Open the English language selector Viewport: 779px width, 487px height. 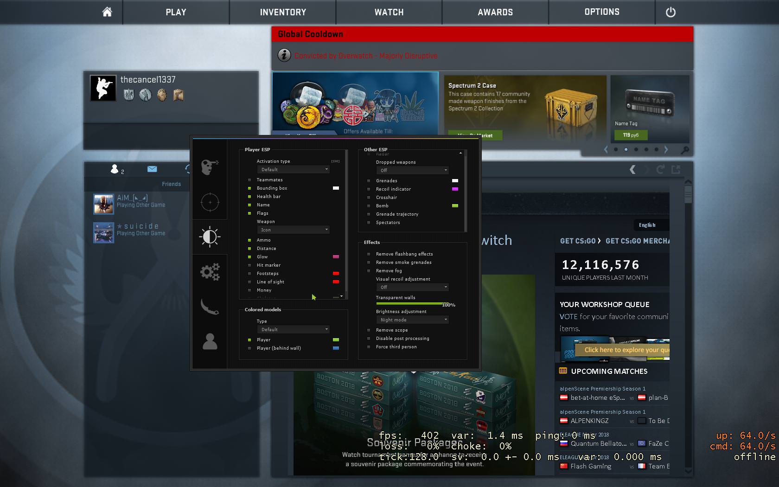click(x=651, y=225)
